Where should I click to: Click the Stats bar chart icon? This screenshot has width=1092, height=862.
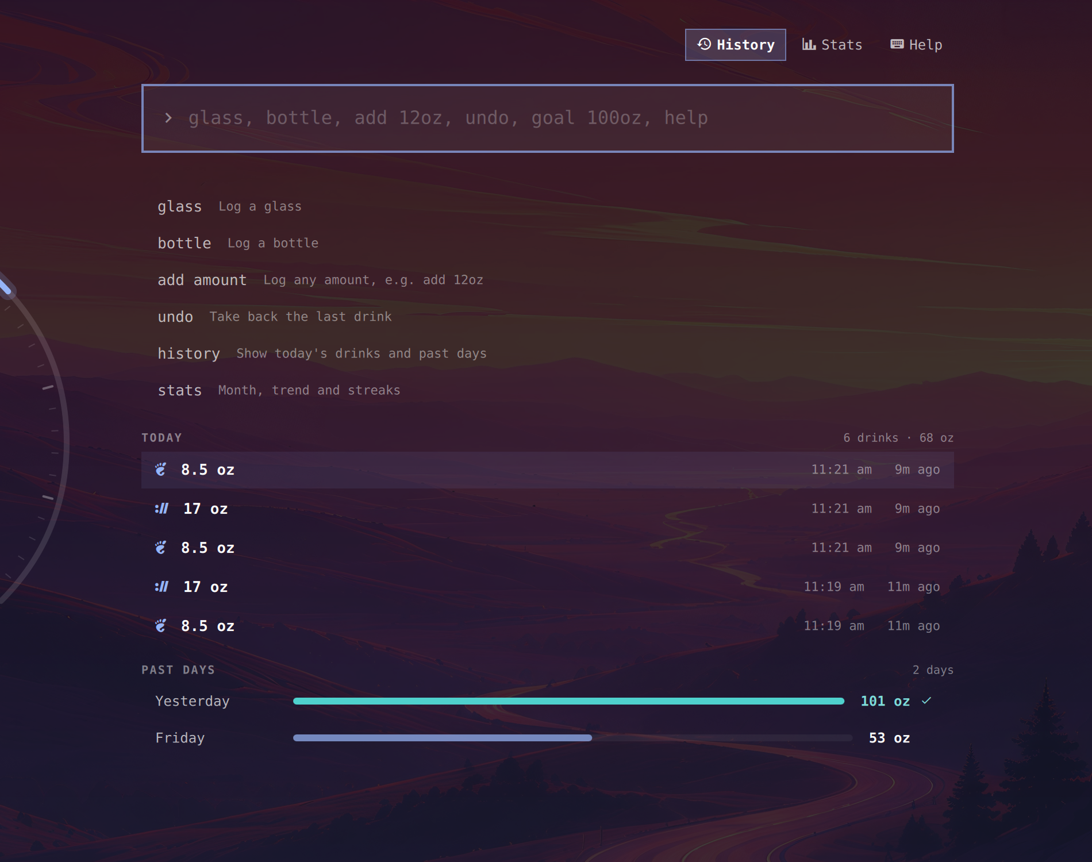tap(809, 44)
